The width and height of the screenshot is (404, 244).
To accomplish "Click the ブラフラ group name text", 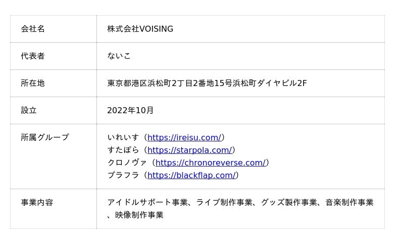I will (x=123, y=175).
